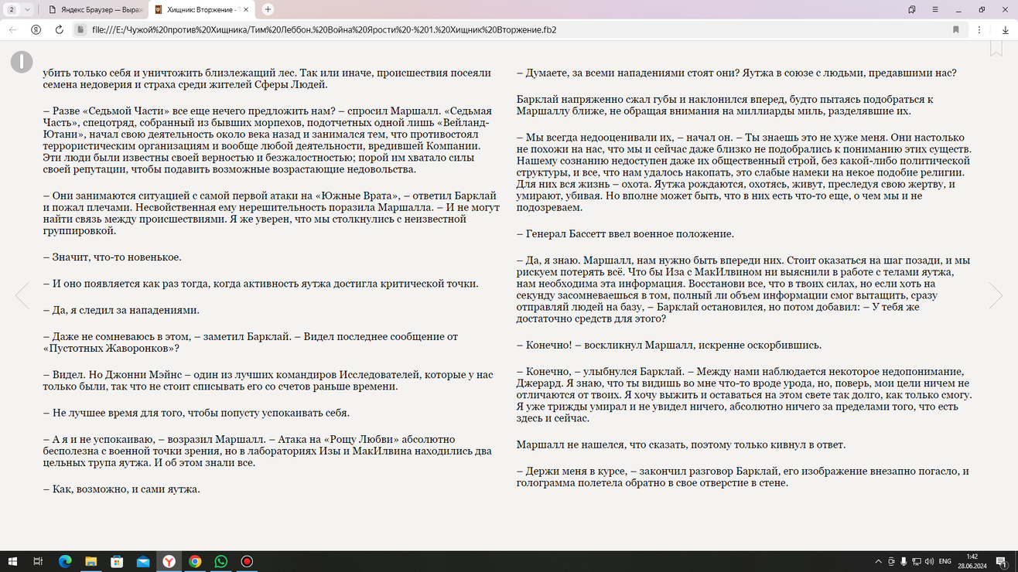This screenshot has width=1018, height=572.
Task: Click the file URL address field
Action: pos(464,29)
